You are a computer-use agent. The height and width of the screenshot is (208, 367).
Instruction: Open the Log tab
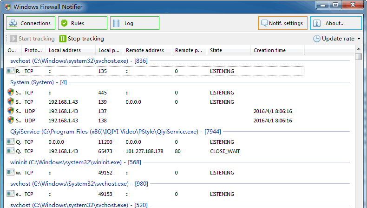[x=135, y=23]
